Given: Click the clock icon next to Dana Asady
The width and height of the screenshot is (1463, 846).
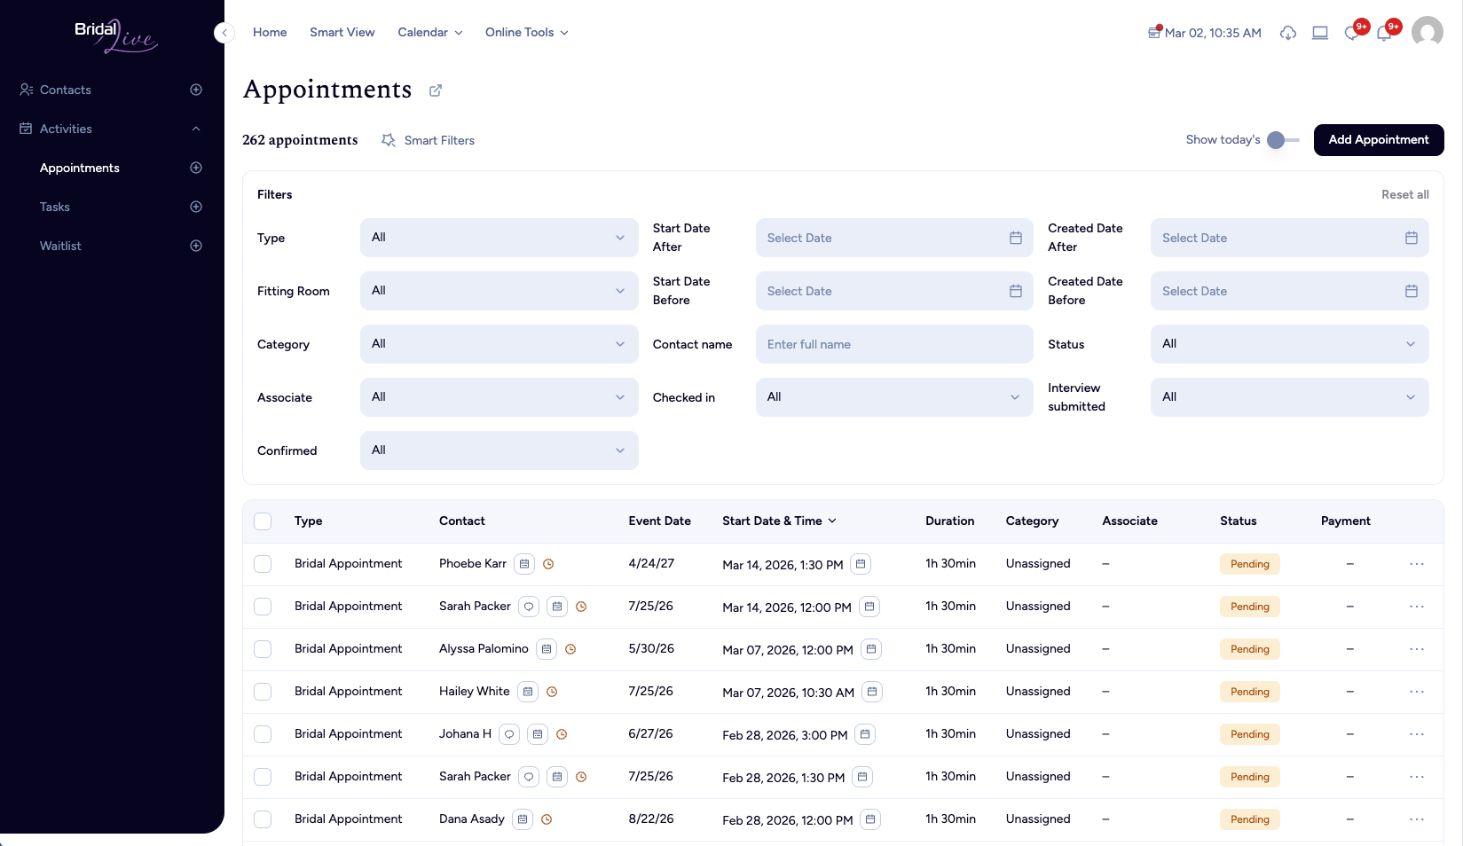Looking at the screenshot, I should (x=547, y=819).
